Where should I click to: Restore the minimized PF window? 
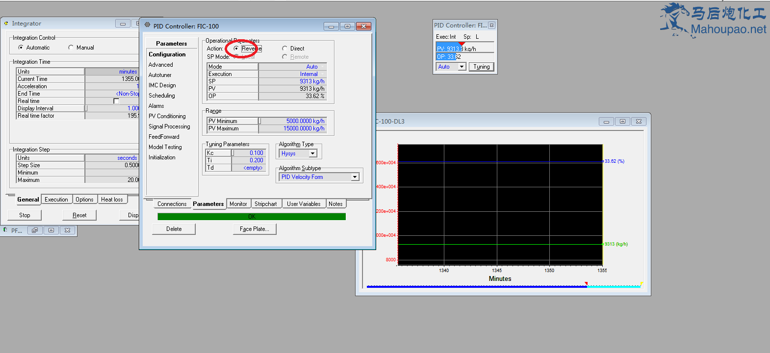tap(34, 230)
